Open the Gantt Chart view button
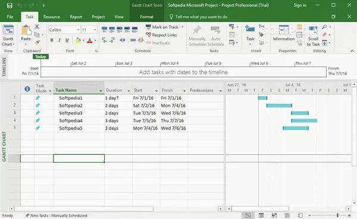The width and height of the screenshot is (357, 219). [8, 35]
